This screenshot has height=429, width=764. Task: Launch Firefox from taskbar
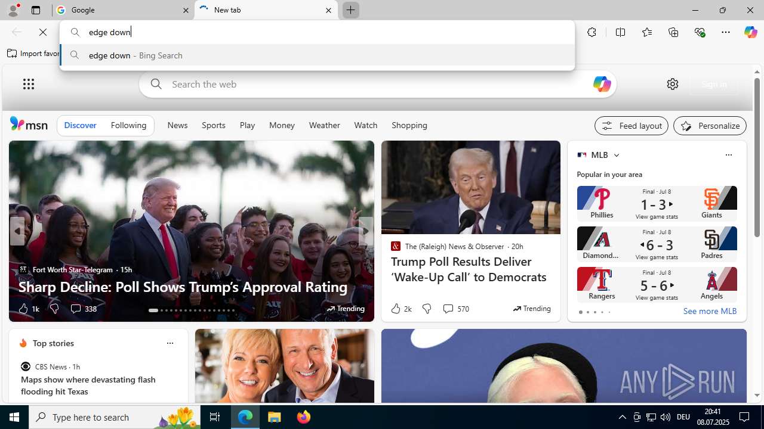click(x=303, y=417)
